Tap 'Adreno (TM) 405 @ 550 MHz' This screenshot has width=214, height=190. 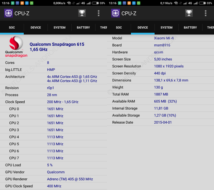click(70, 179)
